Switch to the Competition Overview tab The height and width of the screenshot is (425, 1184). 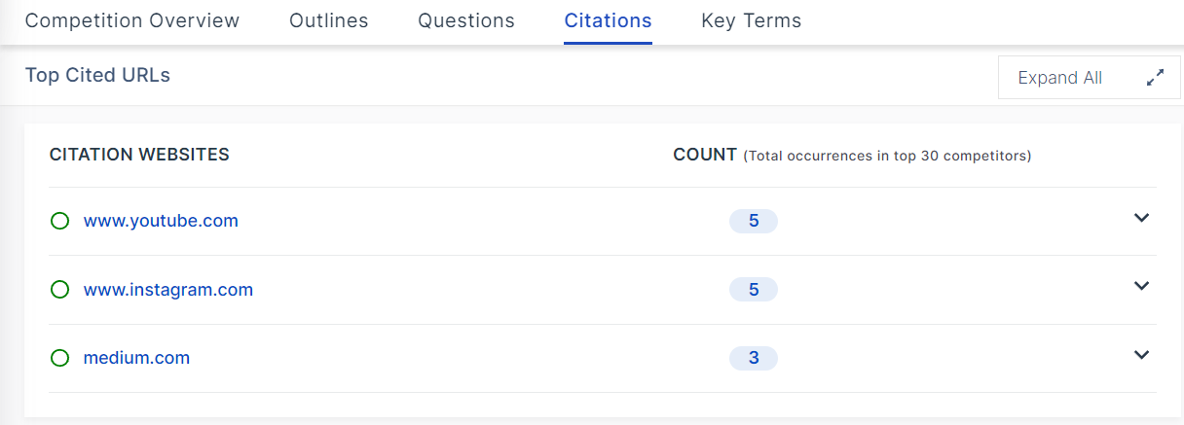131,20
